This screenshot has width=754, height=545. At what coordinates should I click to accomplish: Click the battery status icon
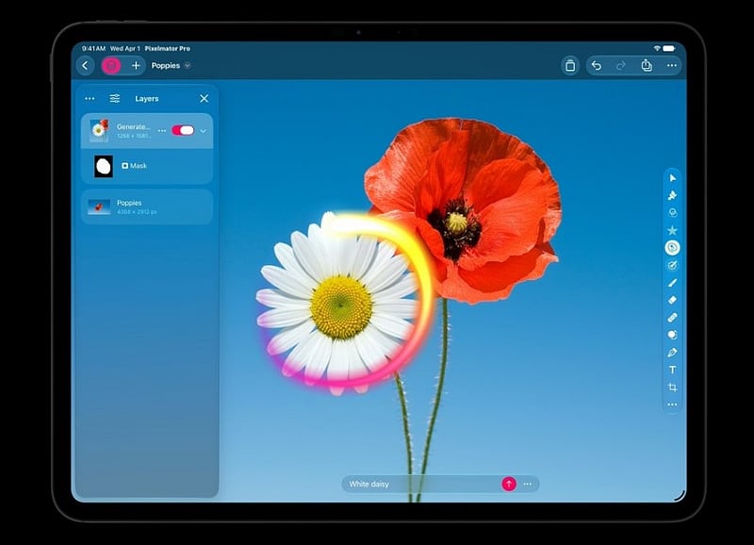(x=669, y=49)
